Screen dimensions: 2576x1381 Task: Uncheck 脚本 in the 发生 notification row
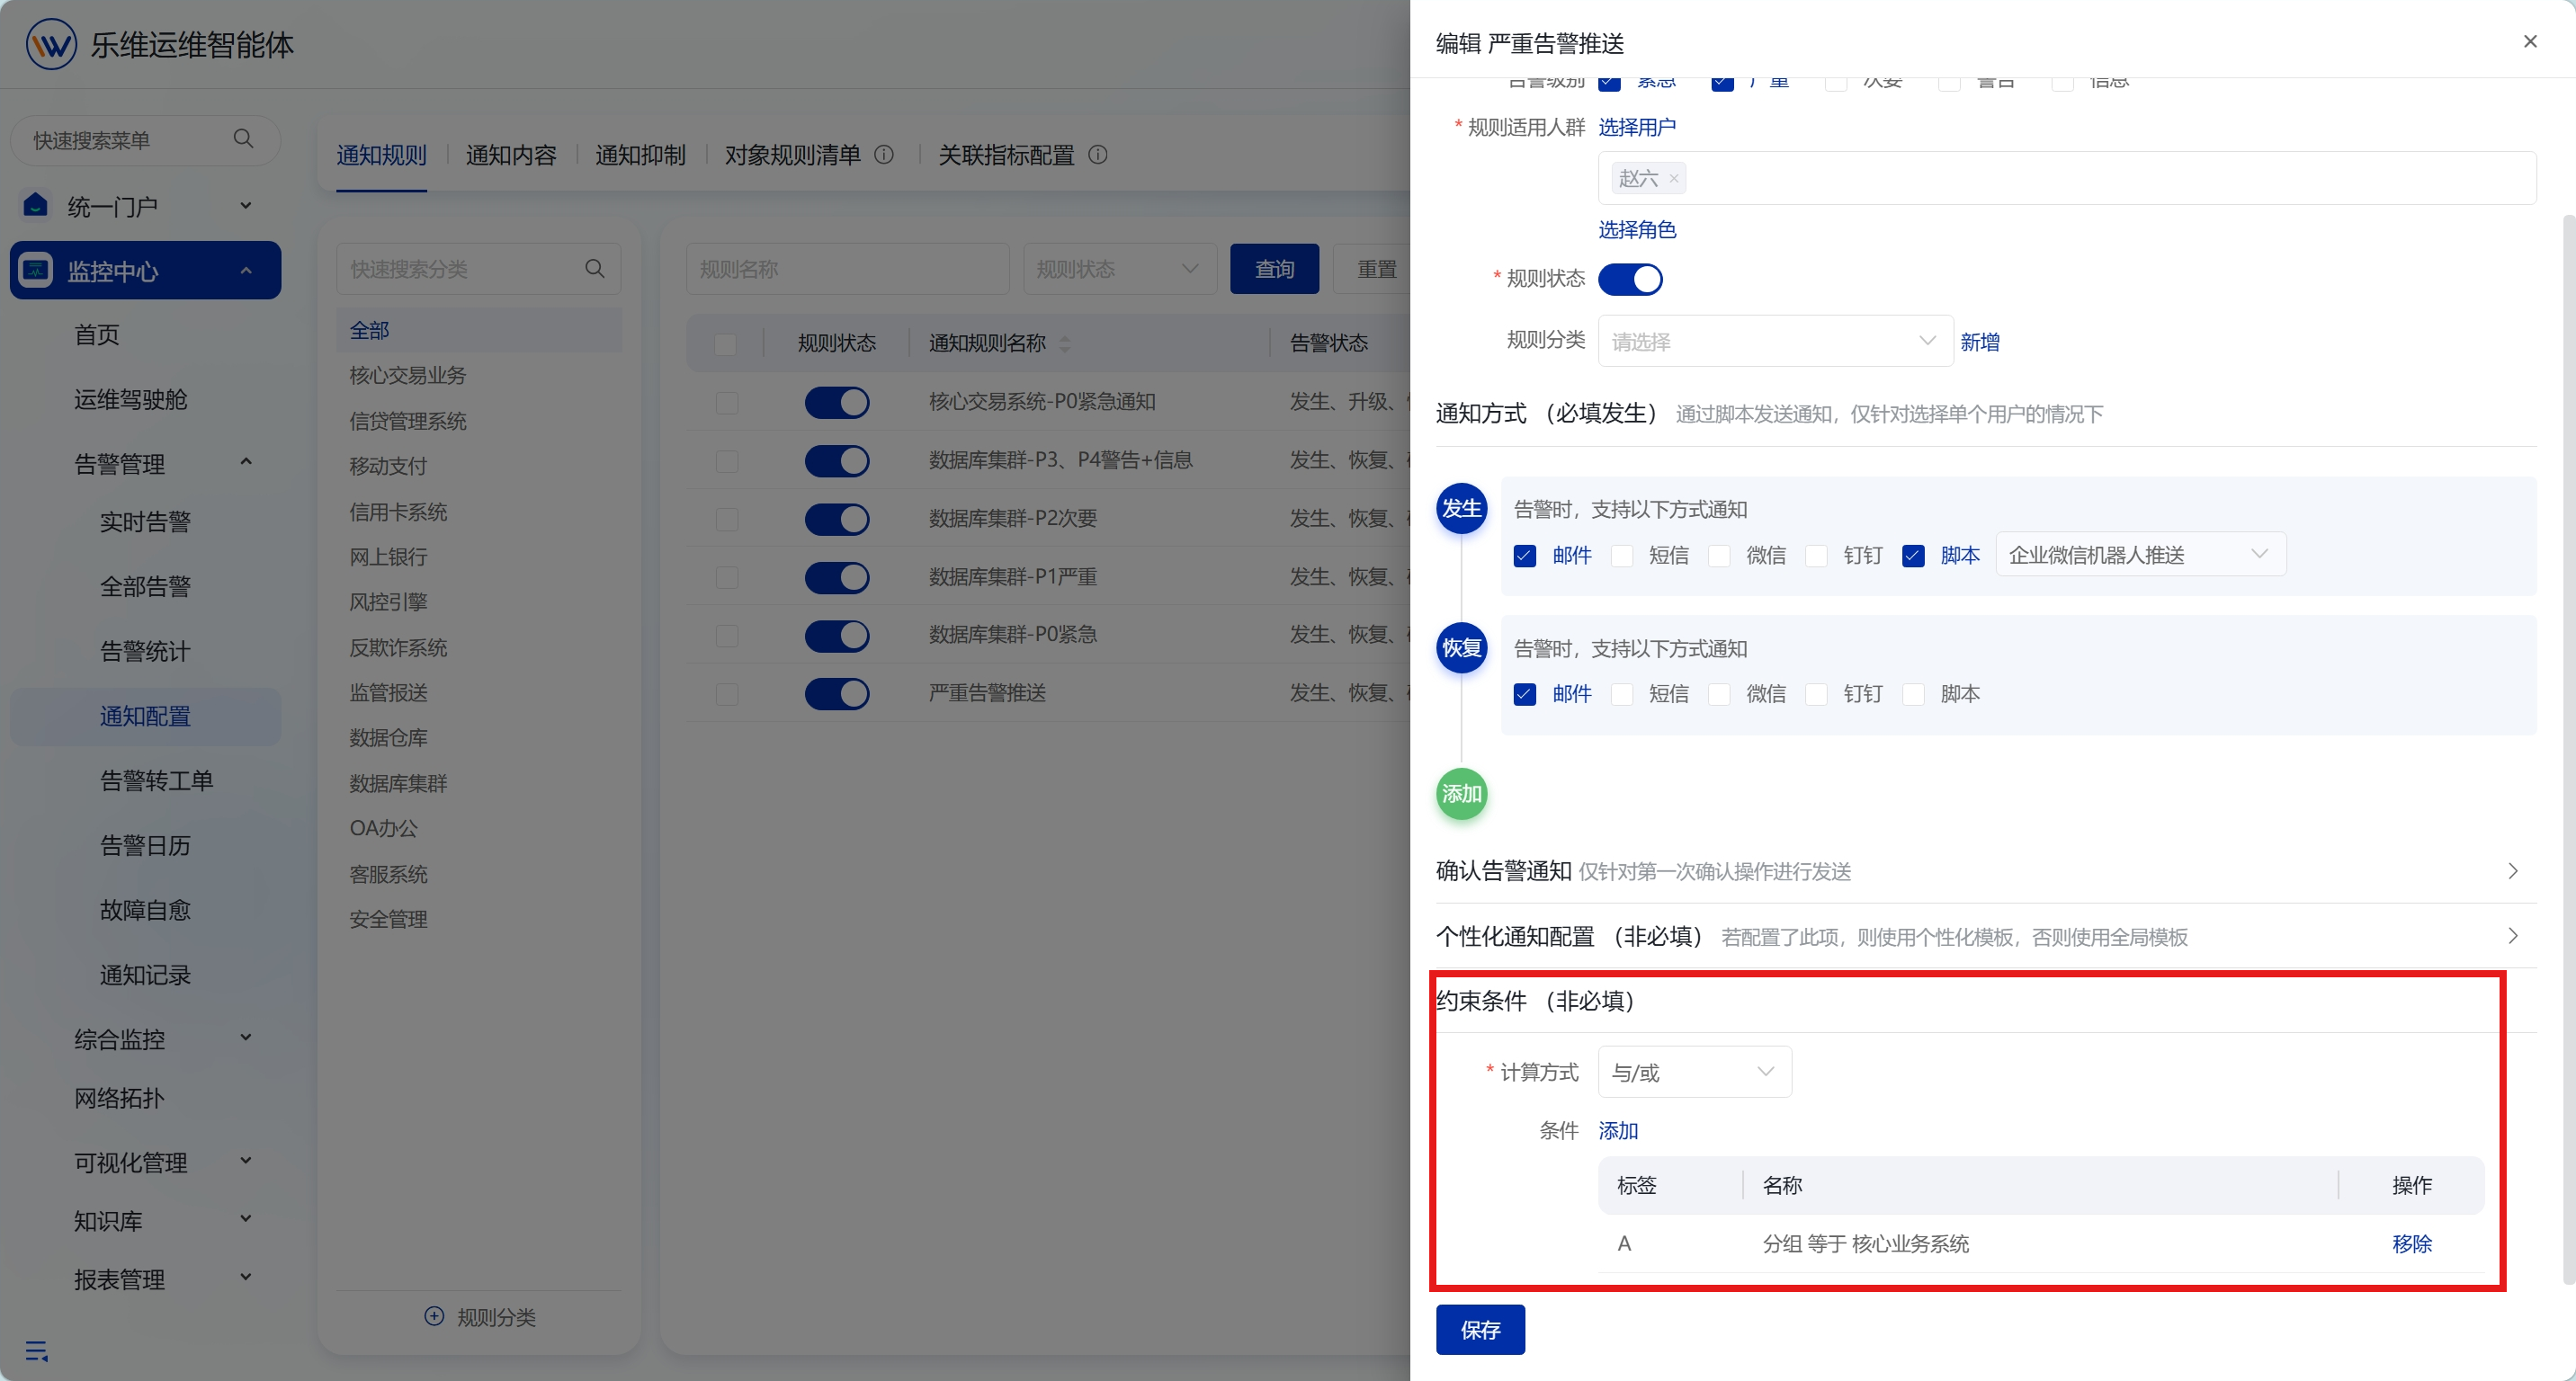click(x=1913, y=556)
